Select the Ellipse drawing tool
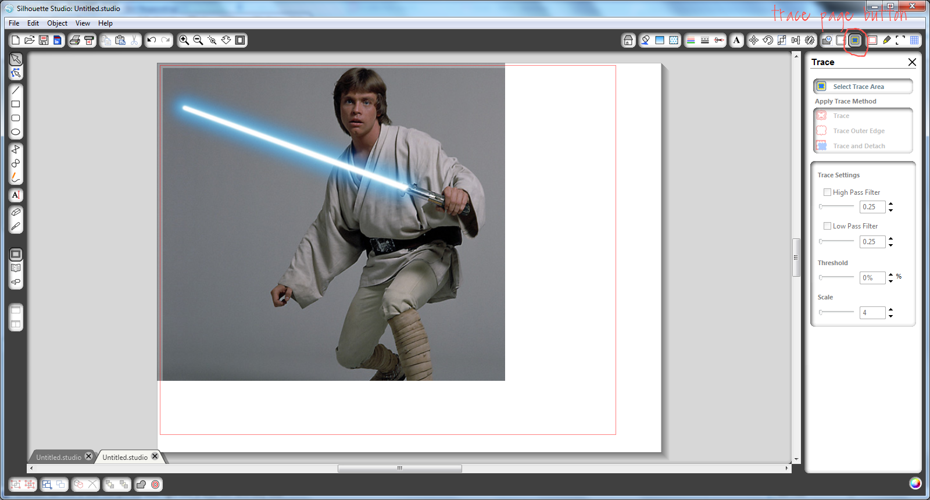This screenshot has height=500, width=930. [x=16, y=132]
